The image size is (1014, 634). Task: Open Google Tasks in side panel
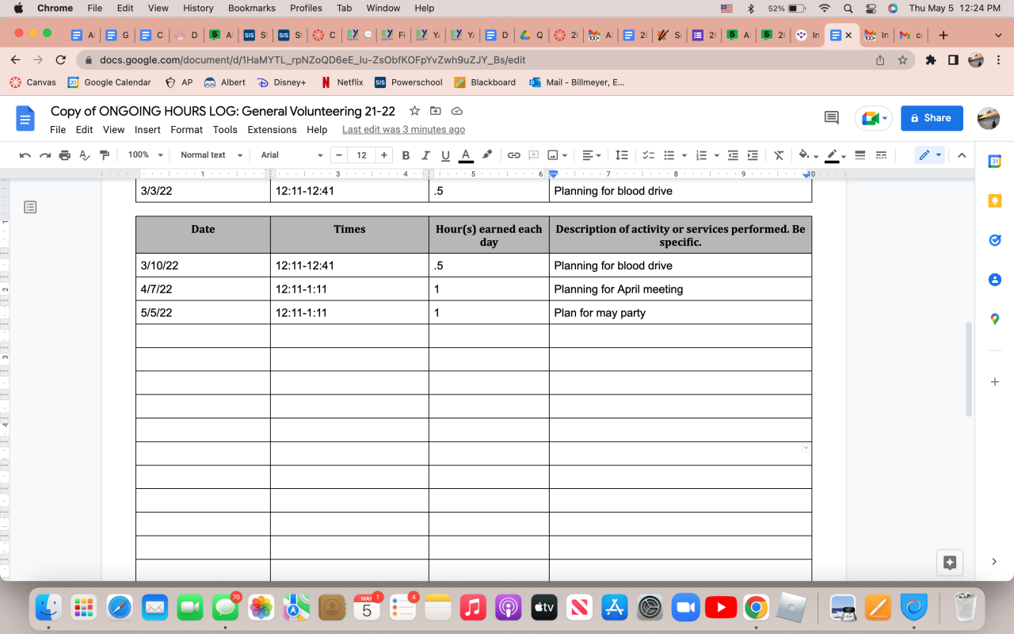click(x=995, y=240)
